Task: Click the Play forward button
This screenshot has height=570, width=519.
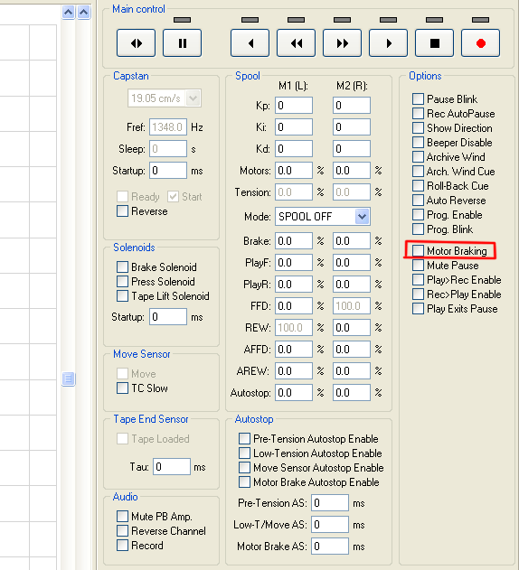Action: click(x=388, y=43)
